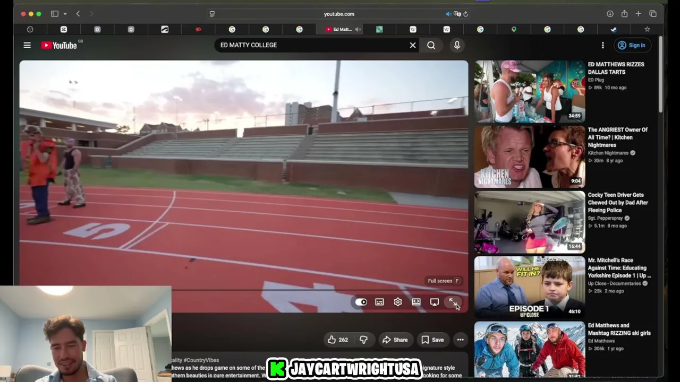Open the player settings gear
Viewport: 680px width, 382px height.
coord(398,302)
